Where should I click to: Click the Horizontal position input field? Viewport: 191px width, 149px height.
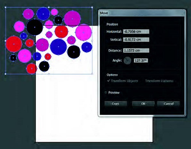[x=136, y=32]
